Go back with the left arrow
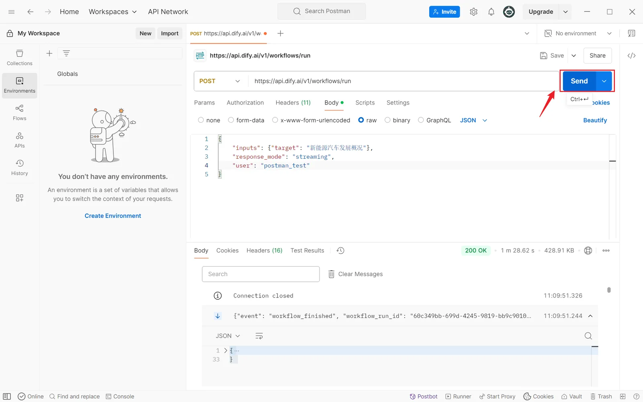 pyautogui.click(x=30, y=12)
